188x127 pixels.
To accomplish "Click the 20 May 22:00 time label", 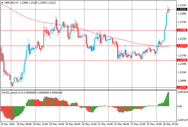I will (x=89, y=124).
